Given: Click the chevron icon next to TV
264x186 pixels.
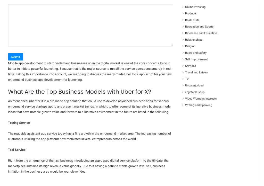Looking at the screenshot, I should point(183,79).
